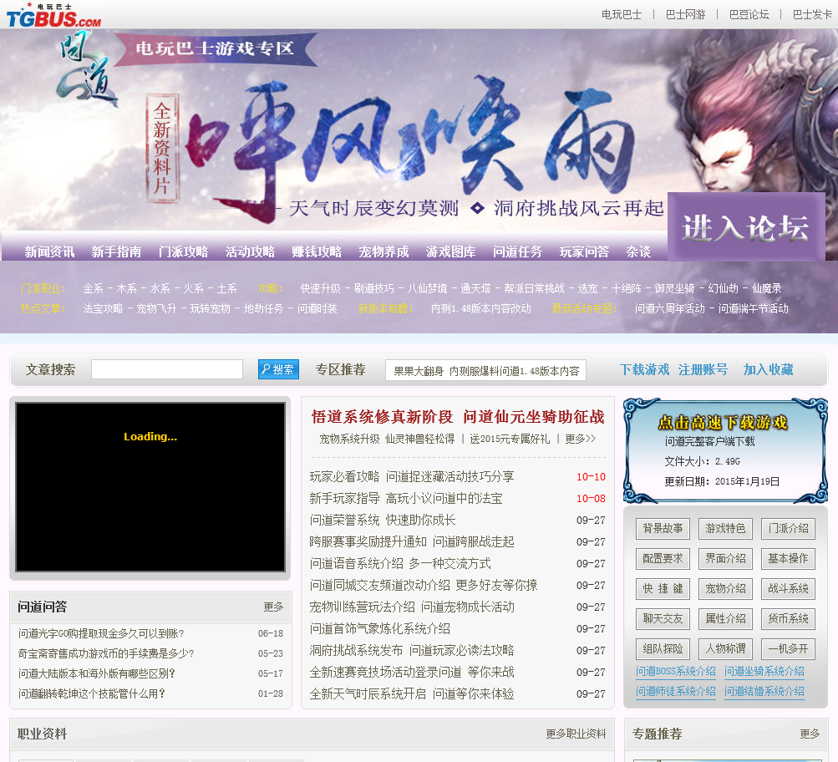Focus the 文章搜索 input field
The image size is (838, 762).
point(167,369)
